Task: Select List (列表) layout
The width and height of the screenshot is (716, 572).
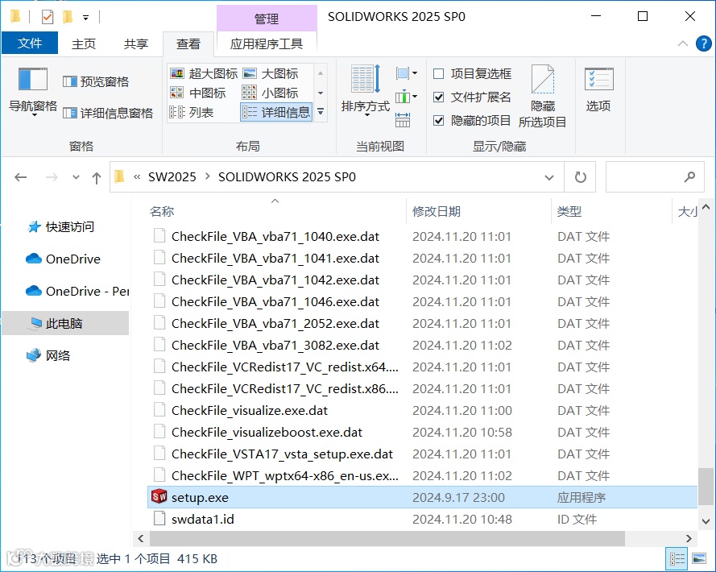Action: (192, 112)
